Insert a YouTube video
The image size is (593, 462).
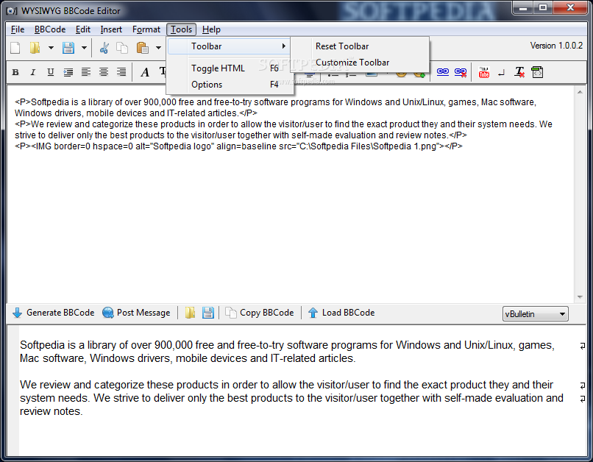pyautogui.click(x=483, y=72)
